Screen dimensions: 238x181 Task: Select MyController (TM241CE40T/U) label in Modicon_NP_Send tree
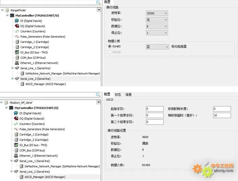[37, 108]
